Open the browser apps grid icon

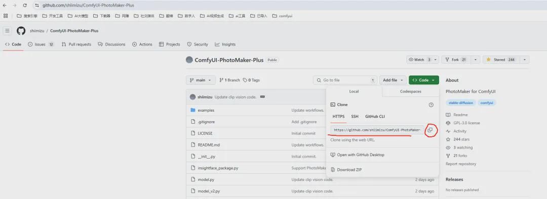click(6, 16)
